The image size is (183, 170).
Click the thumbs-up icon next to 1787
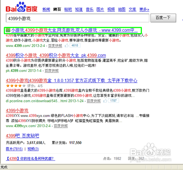pyautogui.click(x=105, y=101)
